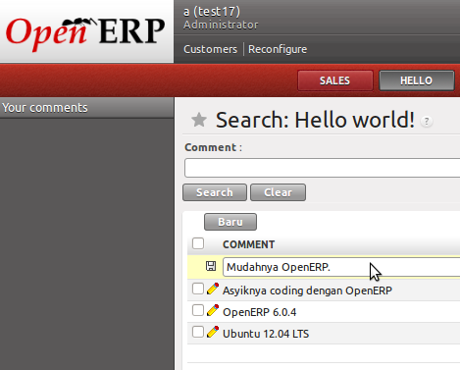Select the 'OpenERP 6.0.4' row text

[x=260, y=312]
